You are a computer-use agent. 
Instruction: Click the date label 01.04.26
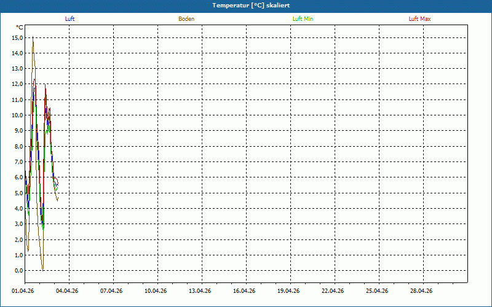coord(23,291)
